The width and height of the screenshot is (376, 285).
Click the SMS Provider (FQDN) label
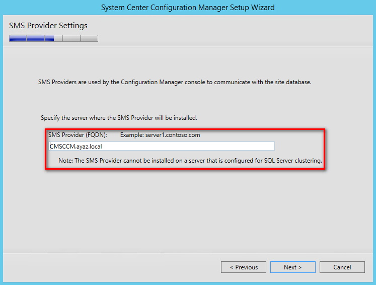pyautogui.click(x=78, y=135)
